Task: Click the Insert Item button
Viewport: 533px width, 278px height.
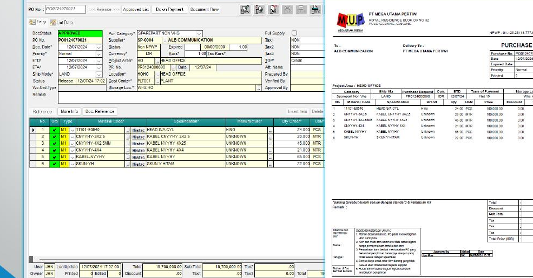Action: coord(298,111)
